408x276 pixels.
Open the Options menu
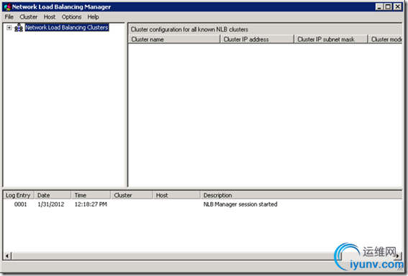(x=71, y=17)
